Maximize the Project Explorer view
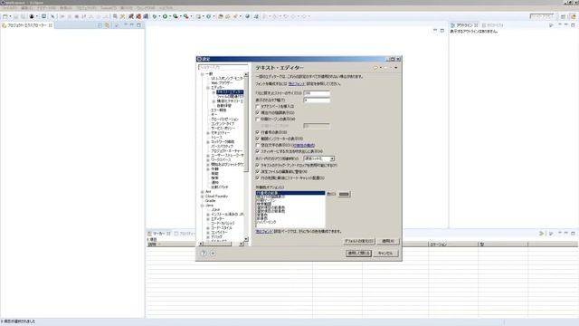This screenshot has height=326, width=579. tap(138, 25)
